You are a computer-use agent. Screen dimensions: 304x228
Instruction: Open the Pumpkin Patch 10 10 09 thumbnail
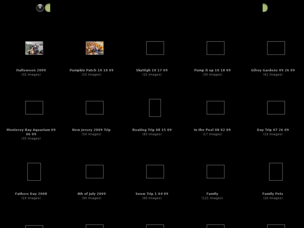pos(95,48)
